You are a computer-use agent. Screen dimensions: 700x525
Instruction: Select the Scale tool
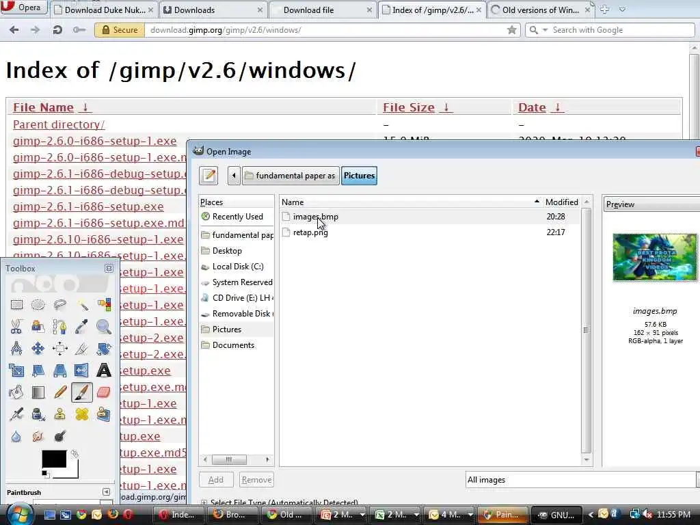[16, 371]
